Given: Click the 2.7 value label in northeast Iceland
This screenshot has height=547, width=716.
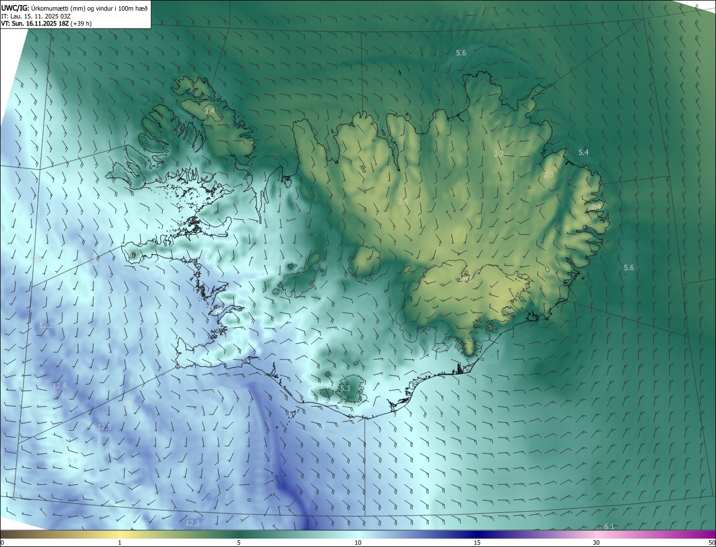Looking at the screenshot, I should [x=499, y=154].
